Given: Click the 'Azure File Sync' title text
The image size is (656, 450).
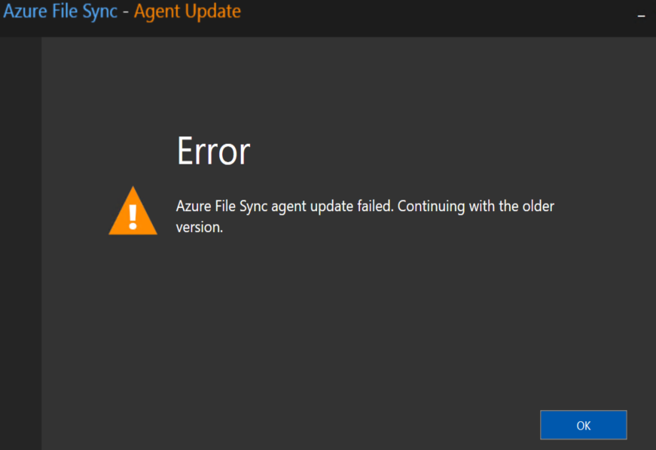Looking at the screenshot, I should (x=60, y=11).
